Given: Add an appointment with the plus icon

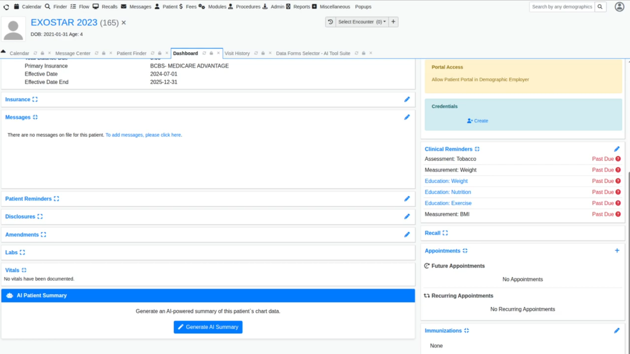Looking at the screenshot, I should (x=617, y=251).
